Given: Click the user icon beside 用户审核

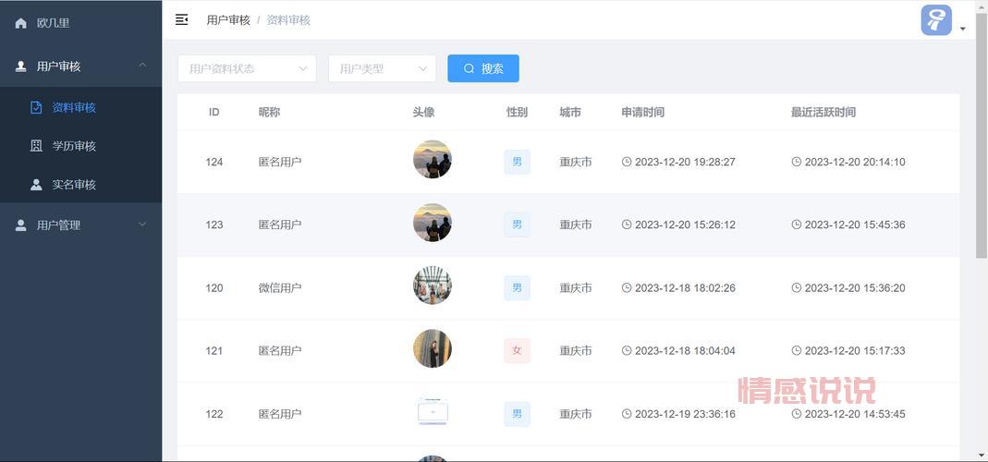Looking at the screenshot, I should (x=20, y=67).
